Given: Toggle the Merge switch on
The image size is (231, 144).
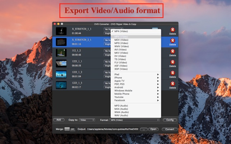Looking at the screenshot, I should click(x=70, y=129).
